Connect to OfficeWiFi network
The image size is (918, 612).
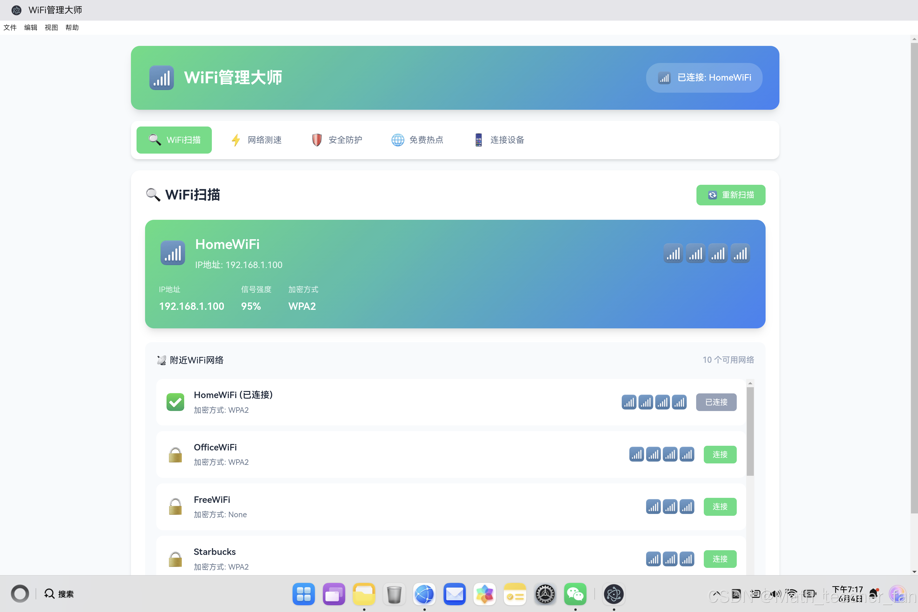[720, 454]
